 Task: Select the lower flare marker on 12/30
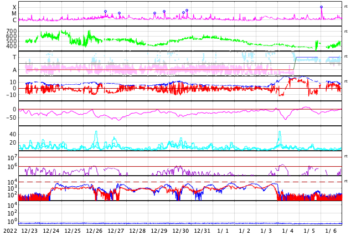click(184, 13)
